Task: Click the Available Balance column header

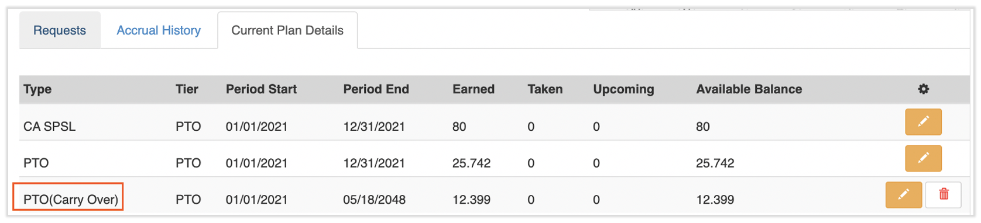Action: pos(749,89)
